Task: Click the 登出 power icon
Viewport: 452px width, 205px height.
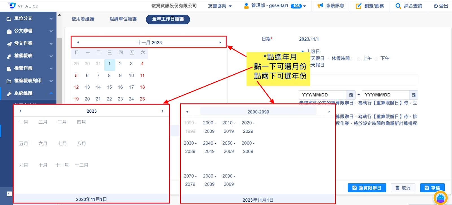Action: coord(436,6)
